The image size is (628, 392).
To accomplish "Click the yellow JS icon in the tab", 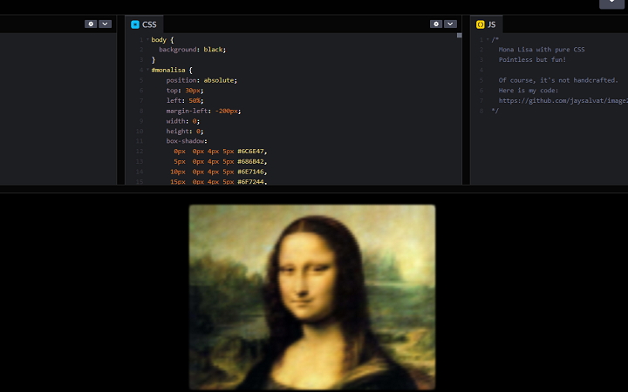I will coord(481,24).
